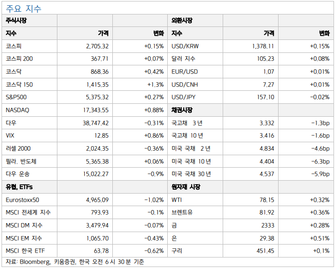Select the exchange rate 1,378.11

click(263, 46)
